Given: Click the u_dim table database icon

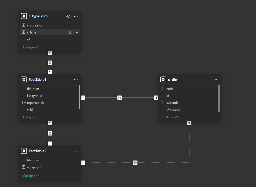Looking at the screenshot, I should tap(163, 79).
